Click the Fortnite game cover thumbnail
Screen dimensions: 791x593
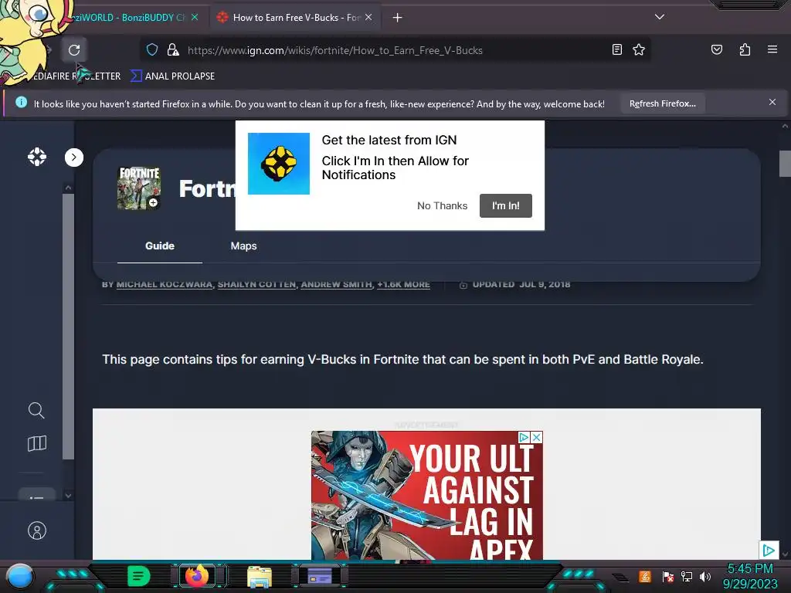(139, 188)
